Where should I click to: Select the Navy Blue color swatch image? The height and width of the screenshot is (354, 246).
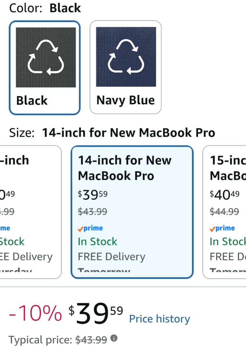point(126,57)
